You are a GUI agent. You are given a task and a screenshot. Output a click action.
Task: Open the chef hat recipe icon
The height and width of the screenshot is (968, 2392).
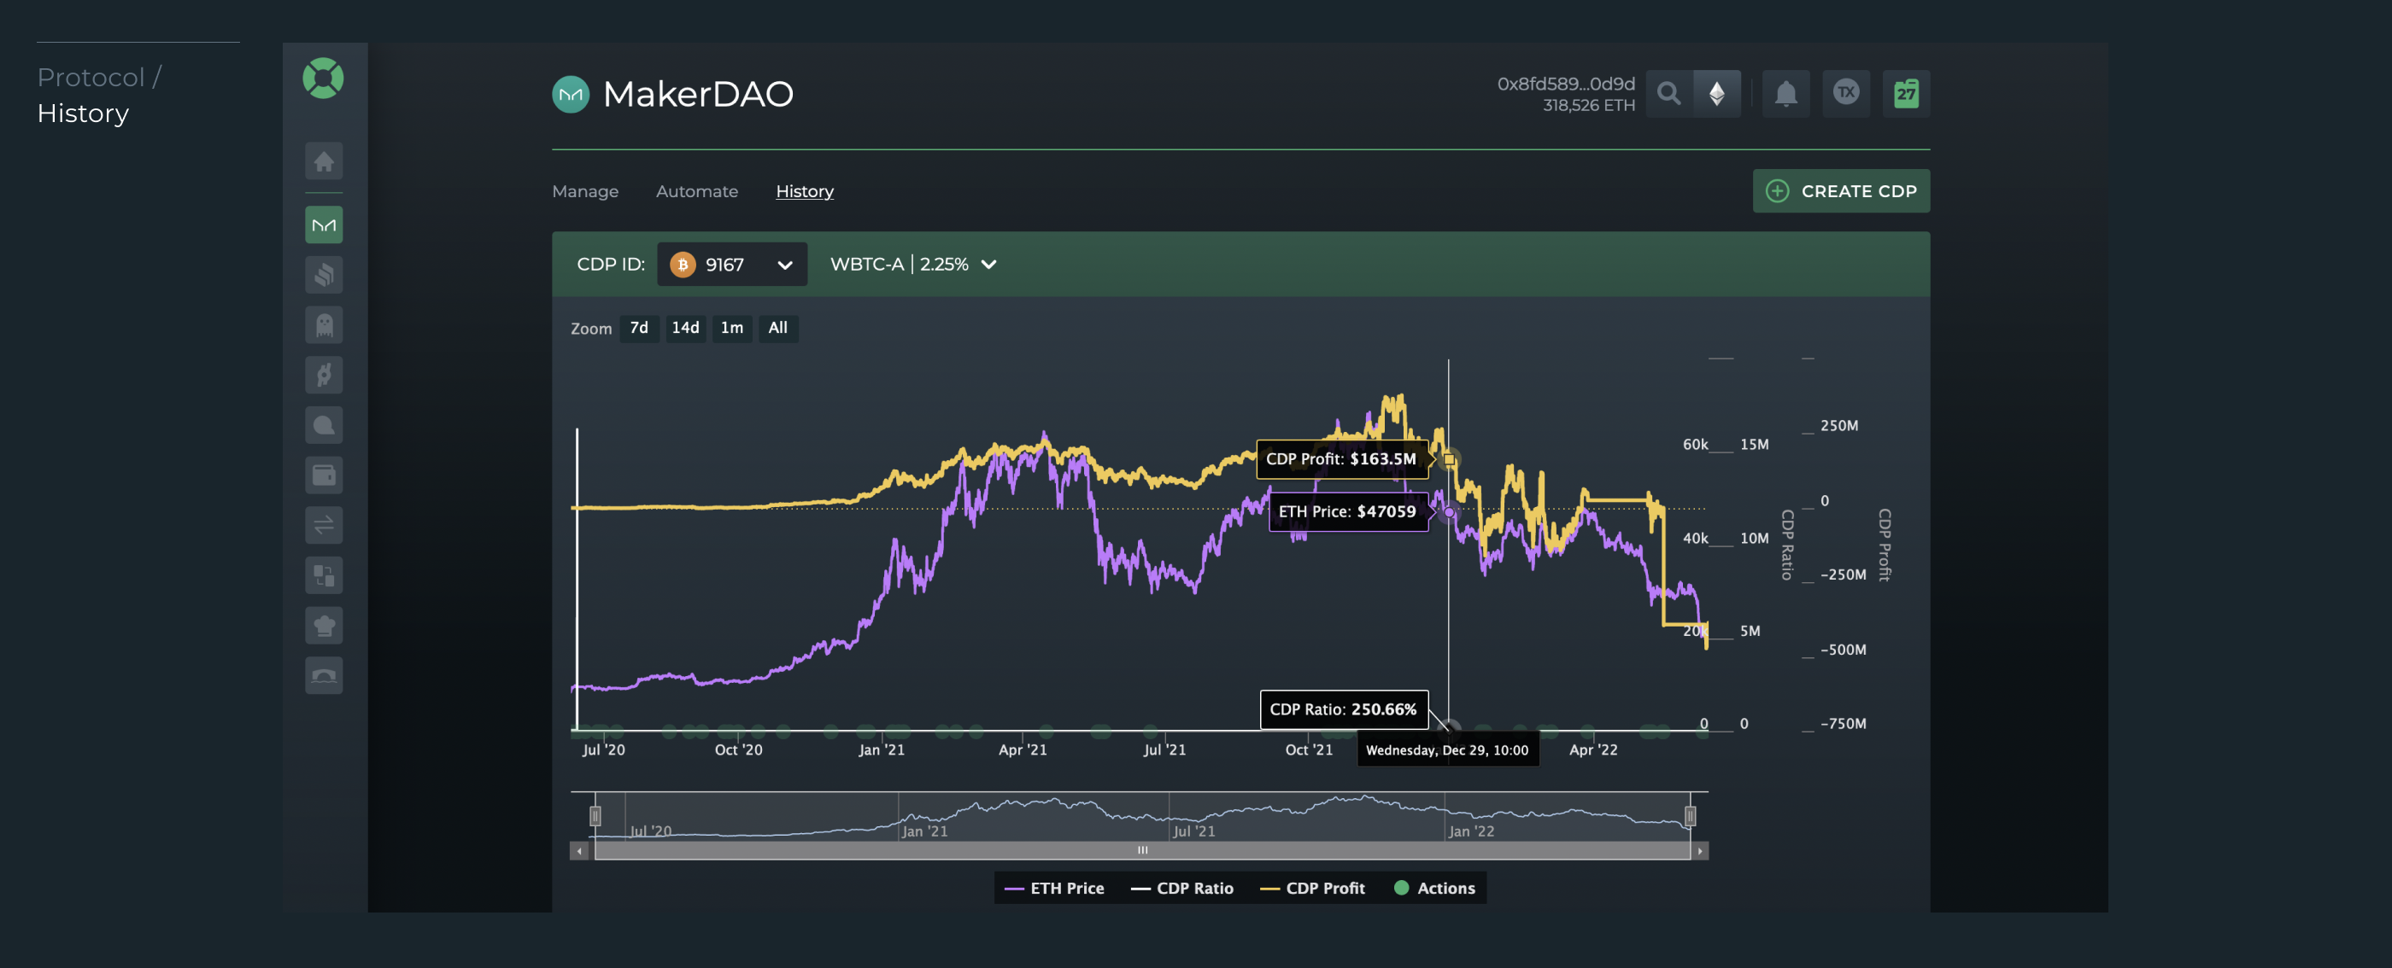click(x=323, y=626)
